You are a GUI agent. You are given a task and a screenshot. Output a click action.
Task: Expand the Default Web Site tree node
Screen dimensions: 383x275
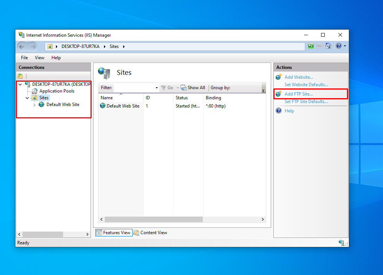coord(34,105)
